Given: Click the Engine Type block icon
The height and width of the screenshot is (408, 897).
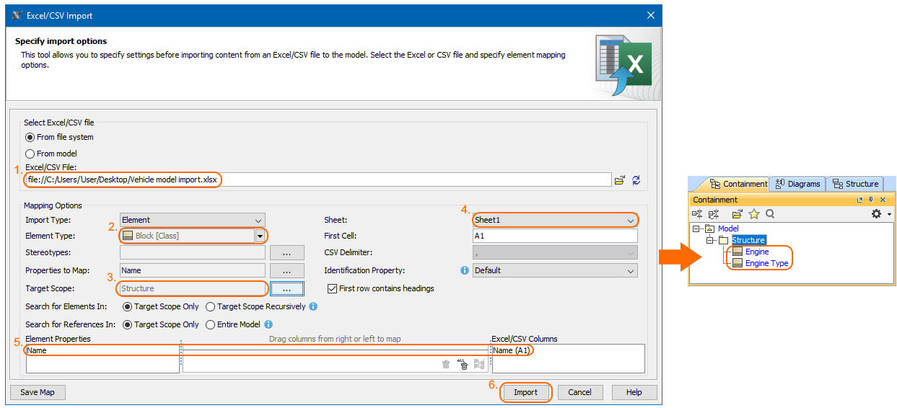Looking at the screenshot, I should 737,264.
